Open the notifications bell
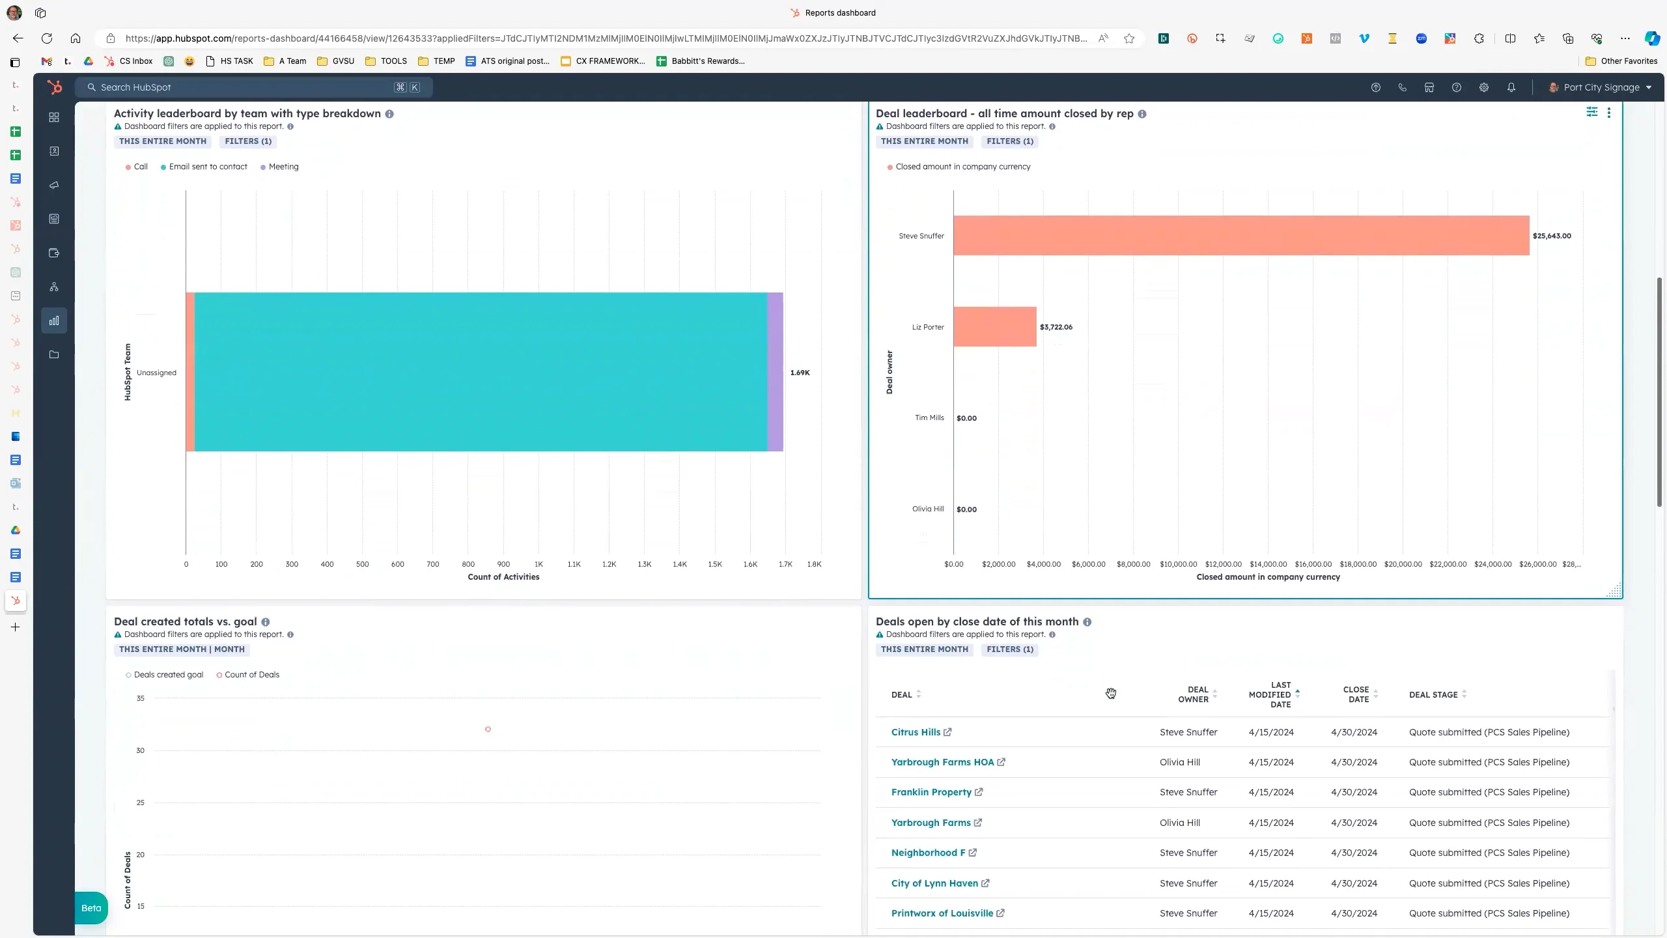1667x938 pixels. point(1511,87)
